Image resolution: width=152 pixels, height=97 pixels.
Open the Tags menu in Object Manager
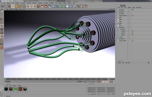pos(134,7)
